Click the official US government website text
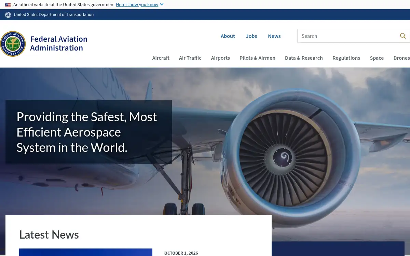 (x=64, y=5)
